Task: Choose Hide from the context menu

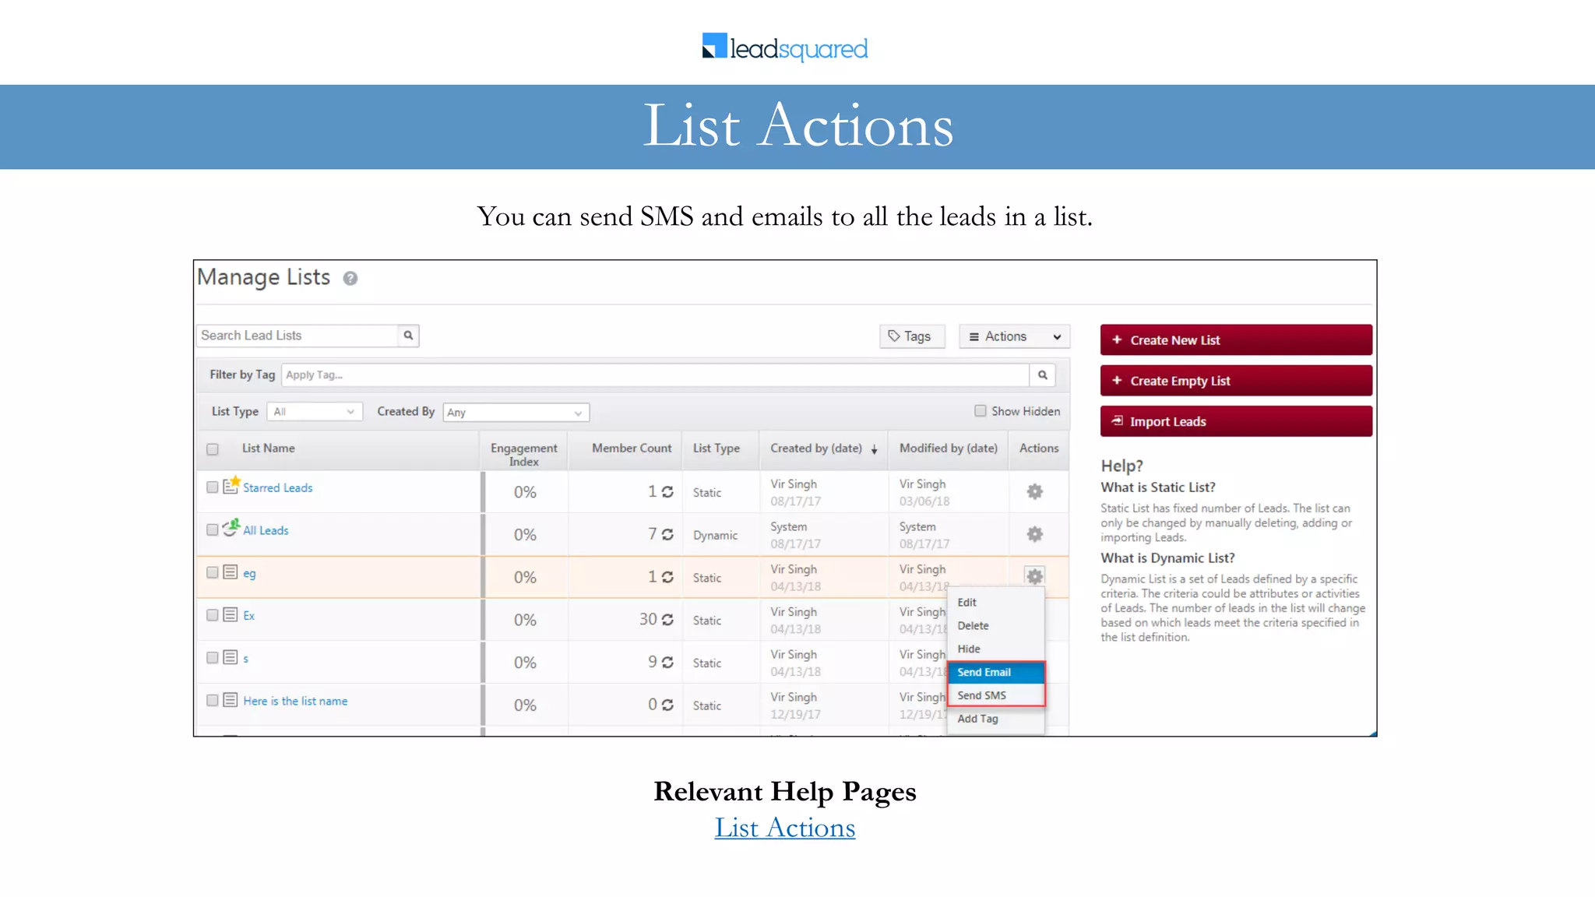Action: click(996, 649)
